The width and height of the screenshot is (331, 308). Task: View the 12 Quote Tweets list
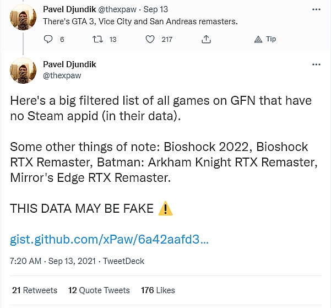[x=99, y=290]
